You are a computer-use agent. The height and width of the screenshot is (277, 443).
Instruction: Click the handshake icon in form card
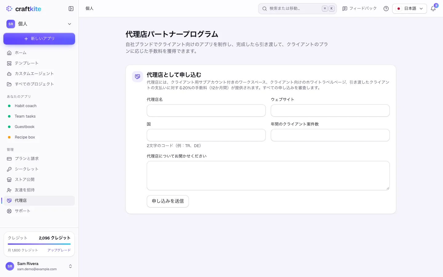(138, 77)
